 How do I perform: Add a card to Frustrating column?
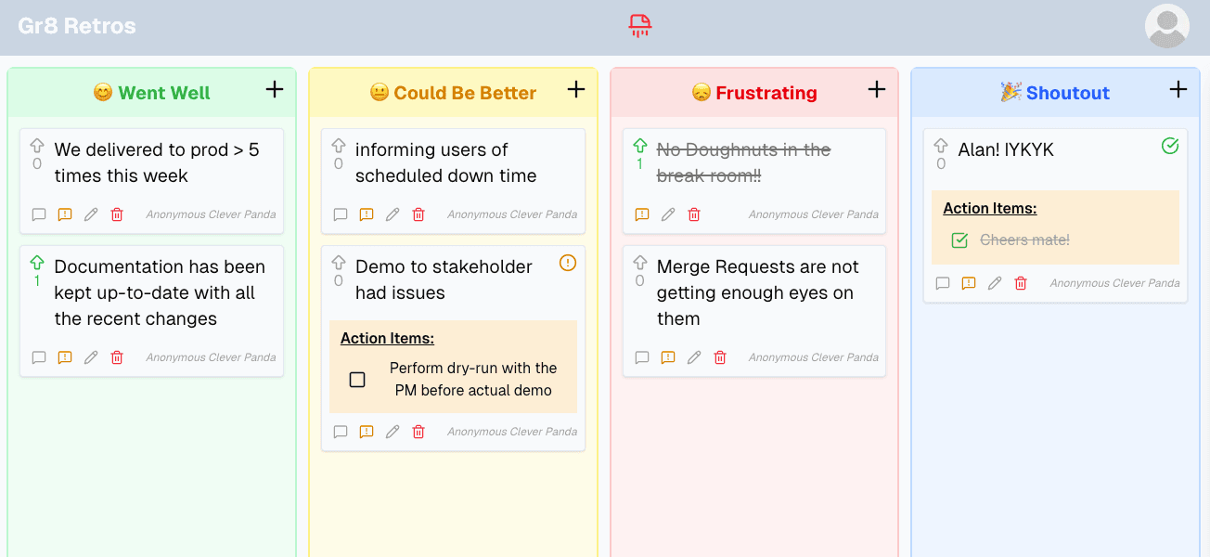[877, 89]
